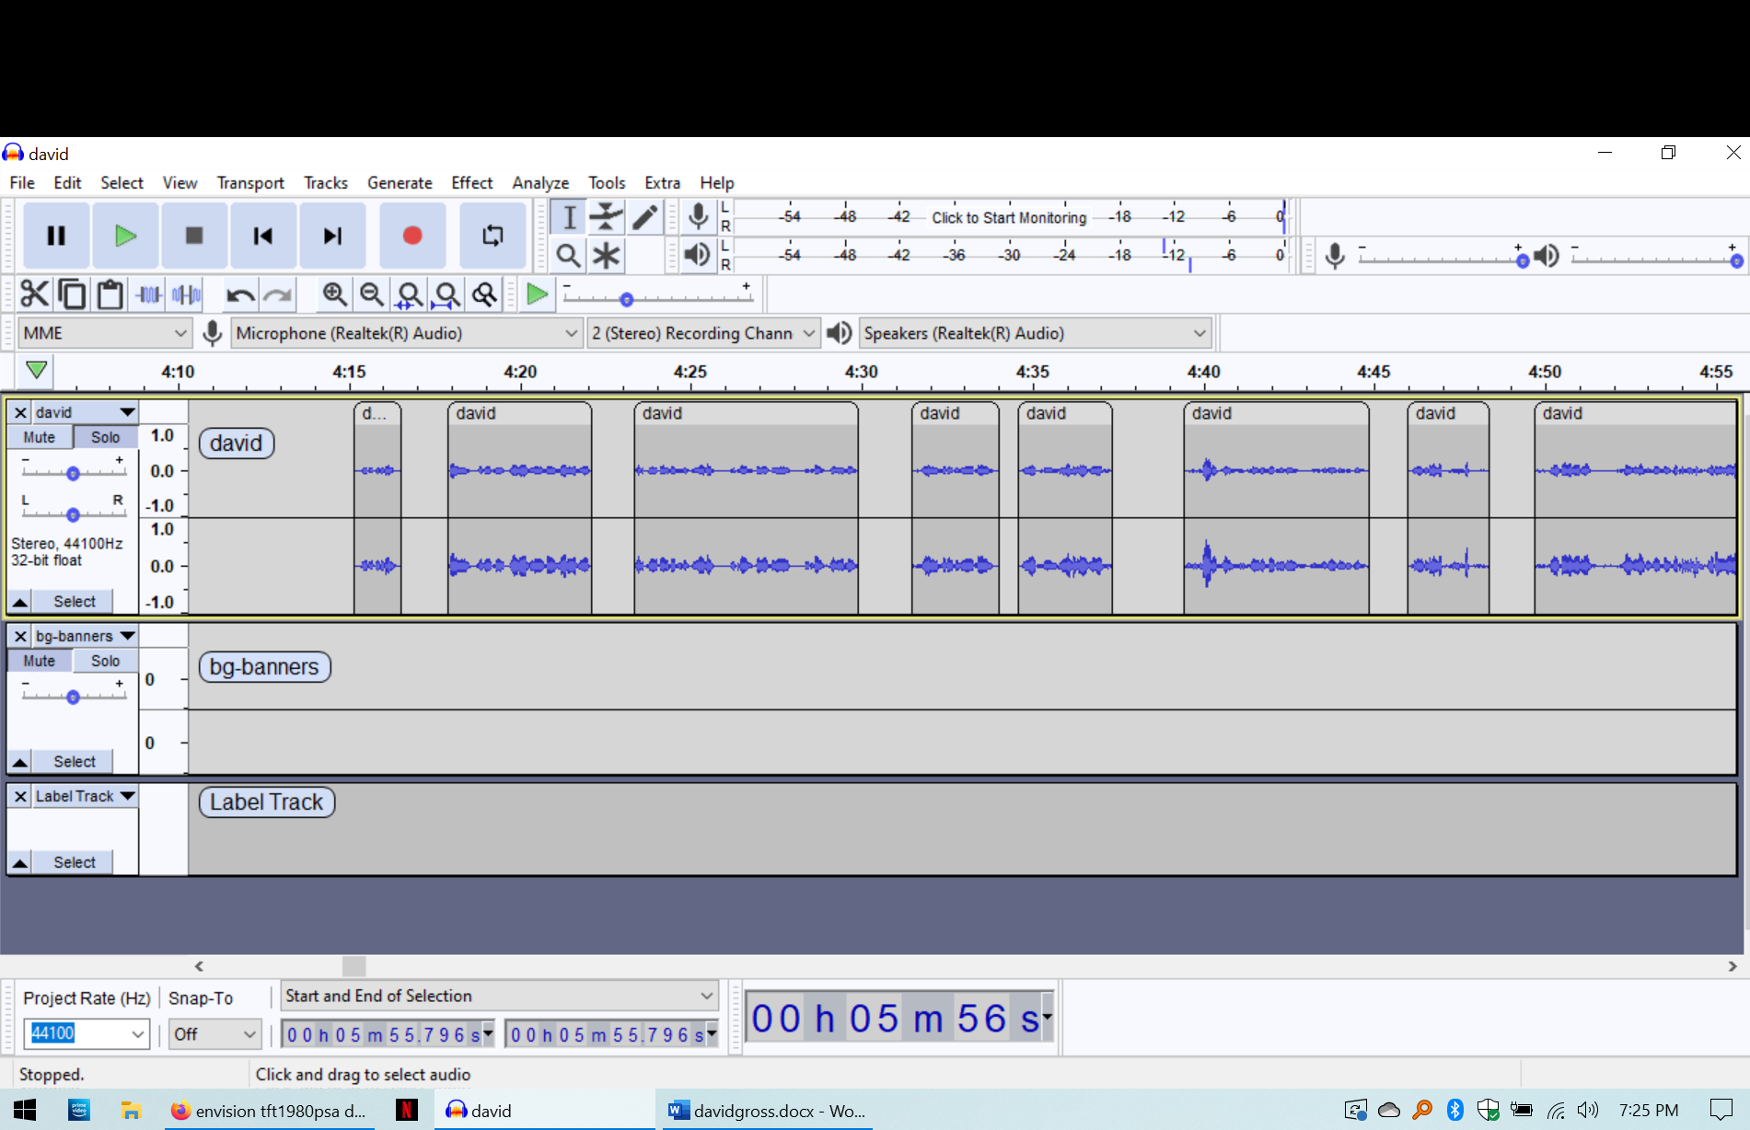Open the File menu
The image size is (1750, 1130).
[22, 183]
